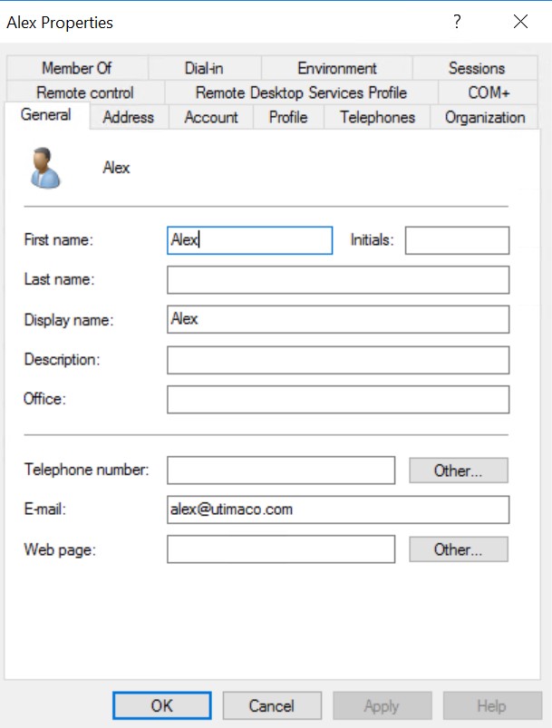This screenshot has width=552, height=728.
Task: Switch to the Member Of tab
Action: click(x=77, y=68)
